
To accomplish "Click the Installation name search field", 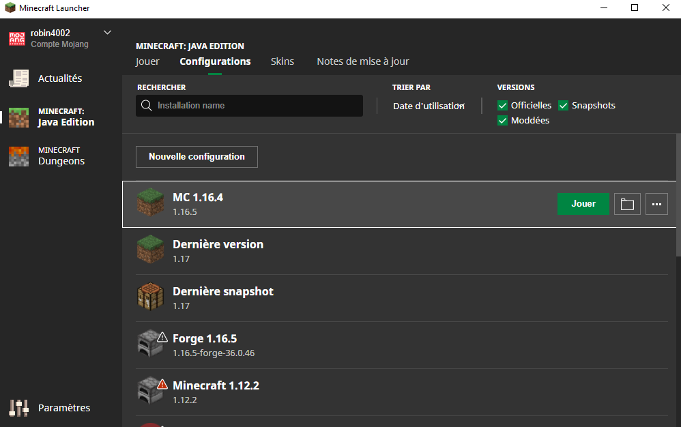I will tap(249, 106).
